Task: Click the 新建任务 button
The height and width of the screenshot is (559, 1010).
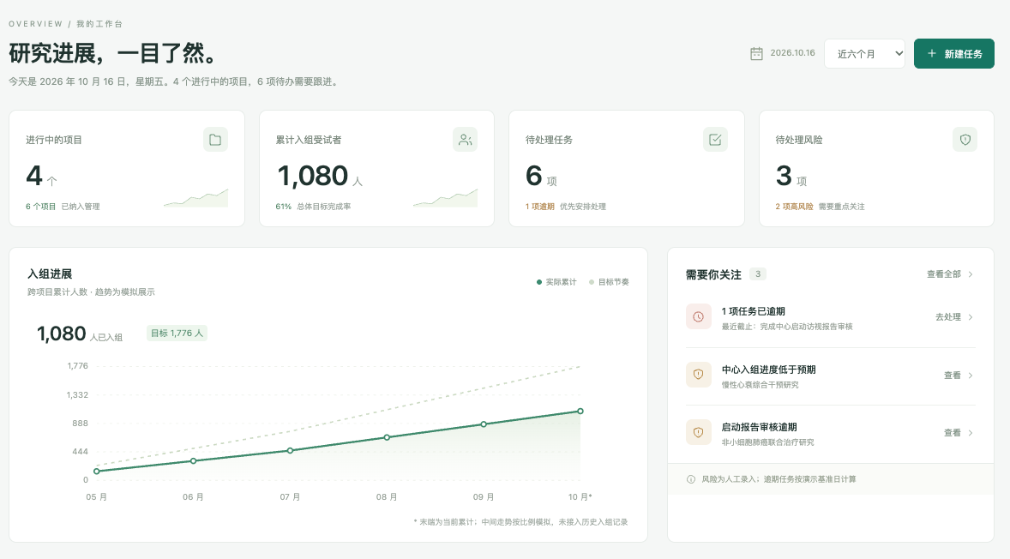Action: pyautogui.click(x=954, y=53)
